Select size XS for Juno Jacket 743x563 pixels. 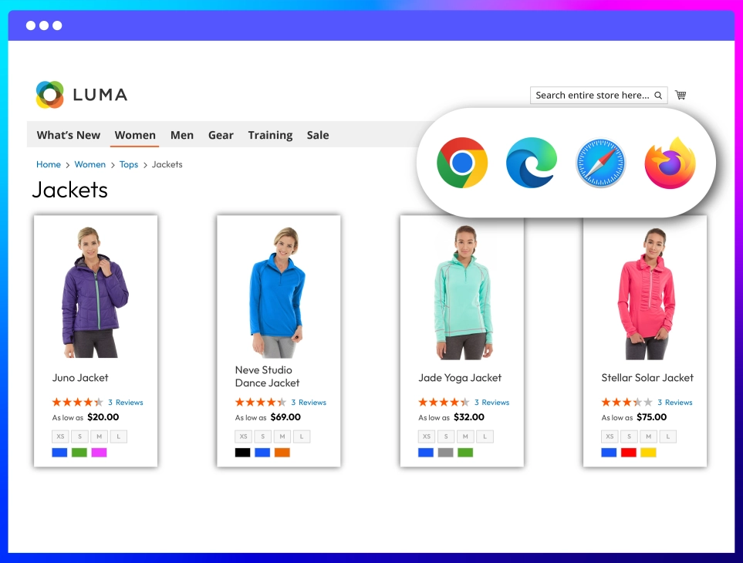60,437
